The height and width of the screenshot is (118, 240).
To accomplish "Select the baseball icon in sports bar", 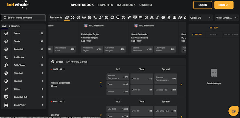I will [x=73, y=17].
